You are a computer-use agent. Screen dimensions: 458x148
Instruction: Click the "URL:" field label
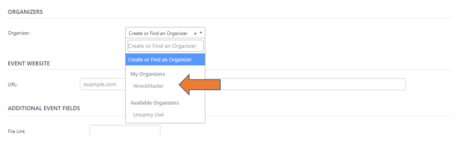click(x=13, y=84)
